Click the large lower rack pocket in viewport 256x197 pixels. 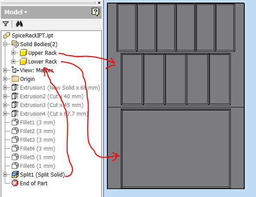click(176, 148)
